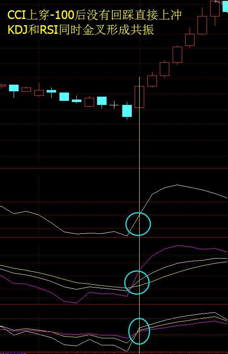Image resolution: width=228 pixels, height=354 pixels.
Task: Select the large red breakout candle on the vertical line
Action: pos(139,97)
